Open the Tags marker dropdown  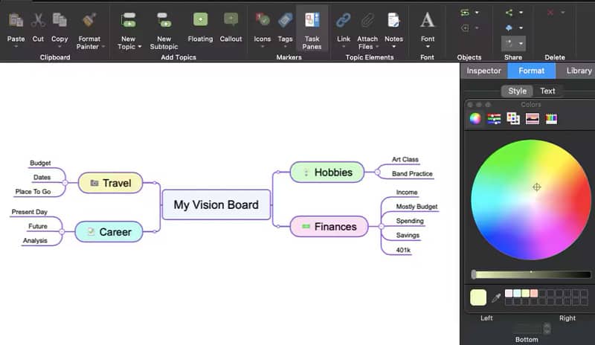point(285,46)
